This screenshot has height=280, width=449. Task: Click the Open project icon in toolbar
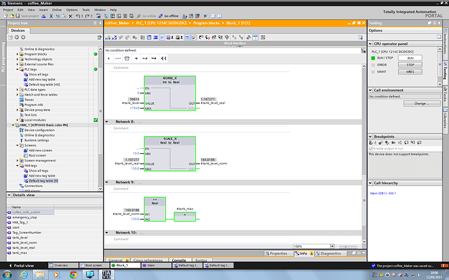click(x=12, y=16)
